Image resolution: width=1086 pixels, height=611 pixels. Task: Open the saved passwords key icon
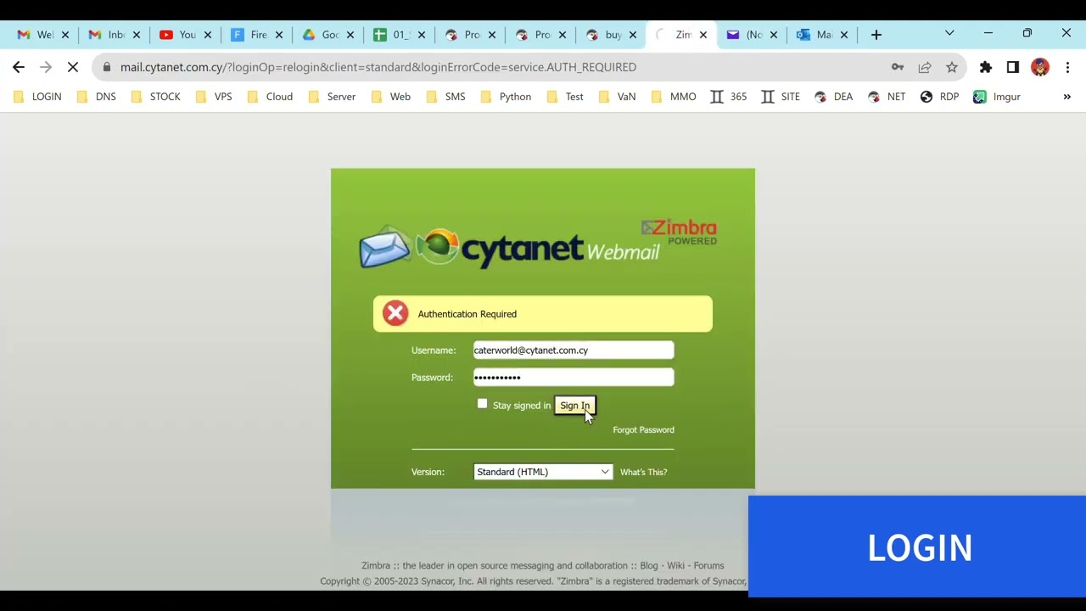[x=898, y=67]
